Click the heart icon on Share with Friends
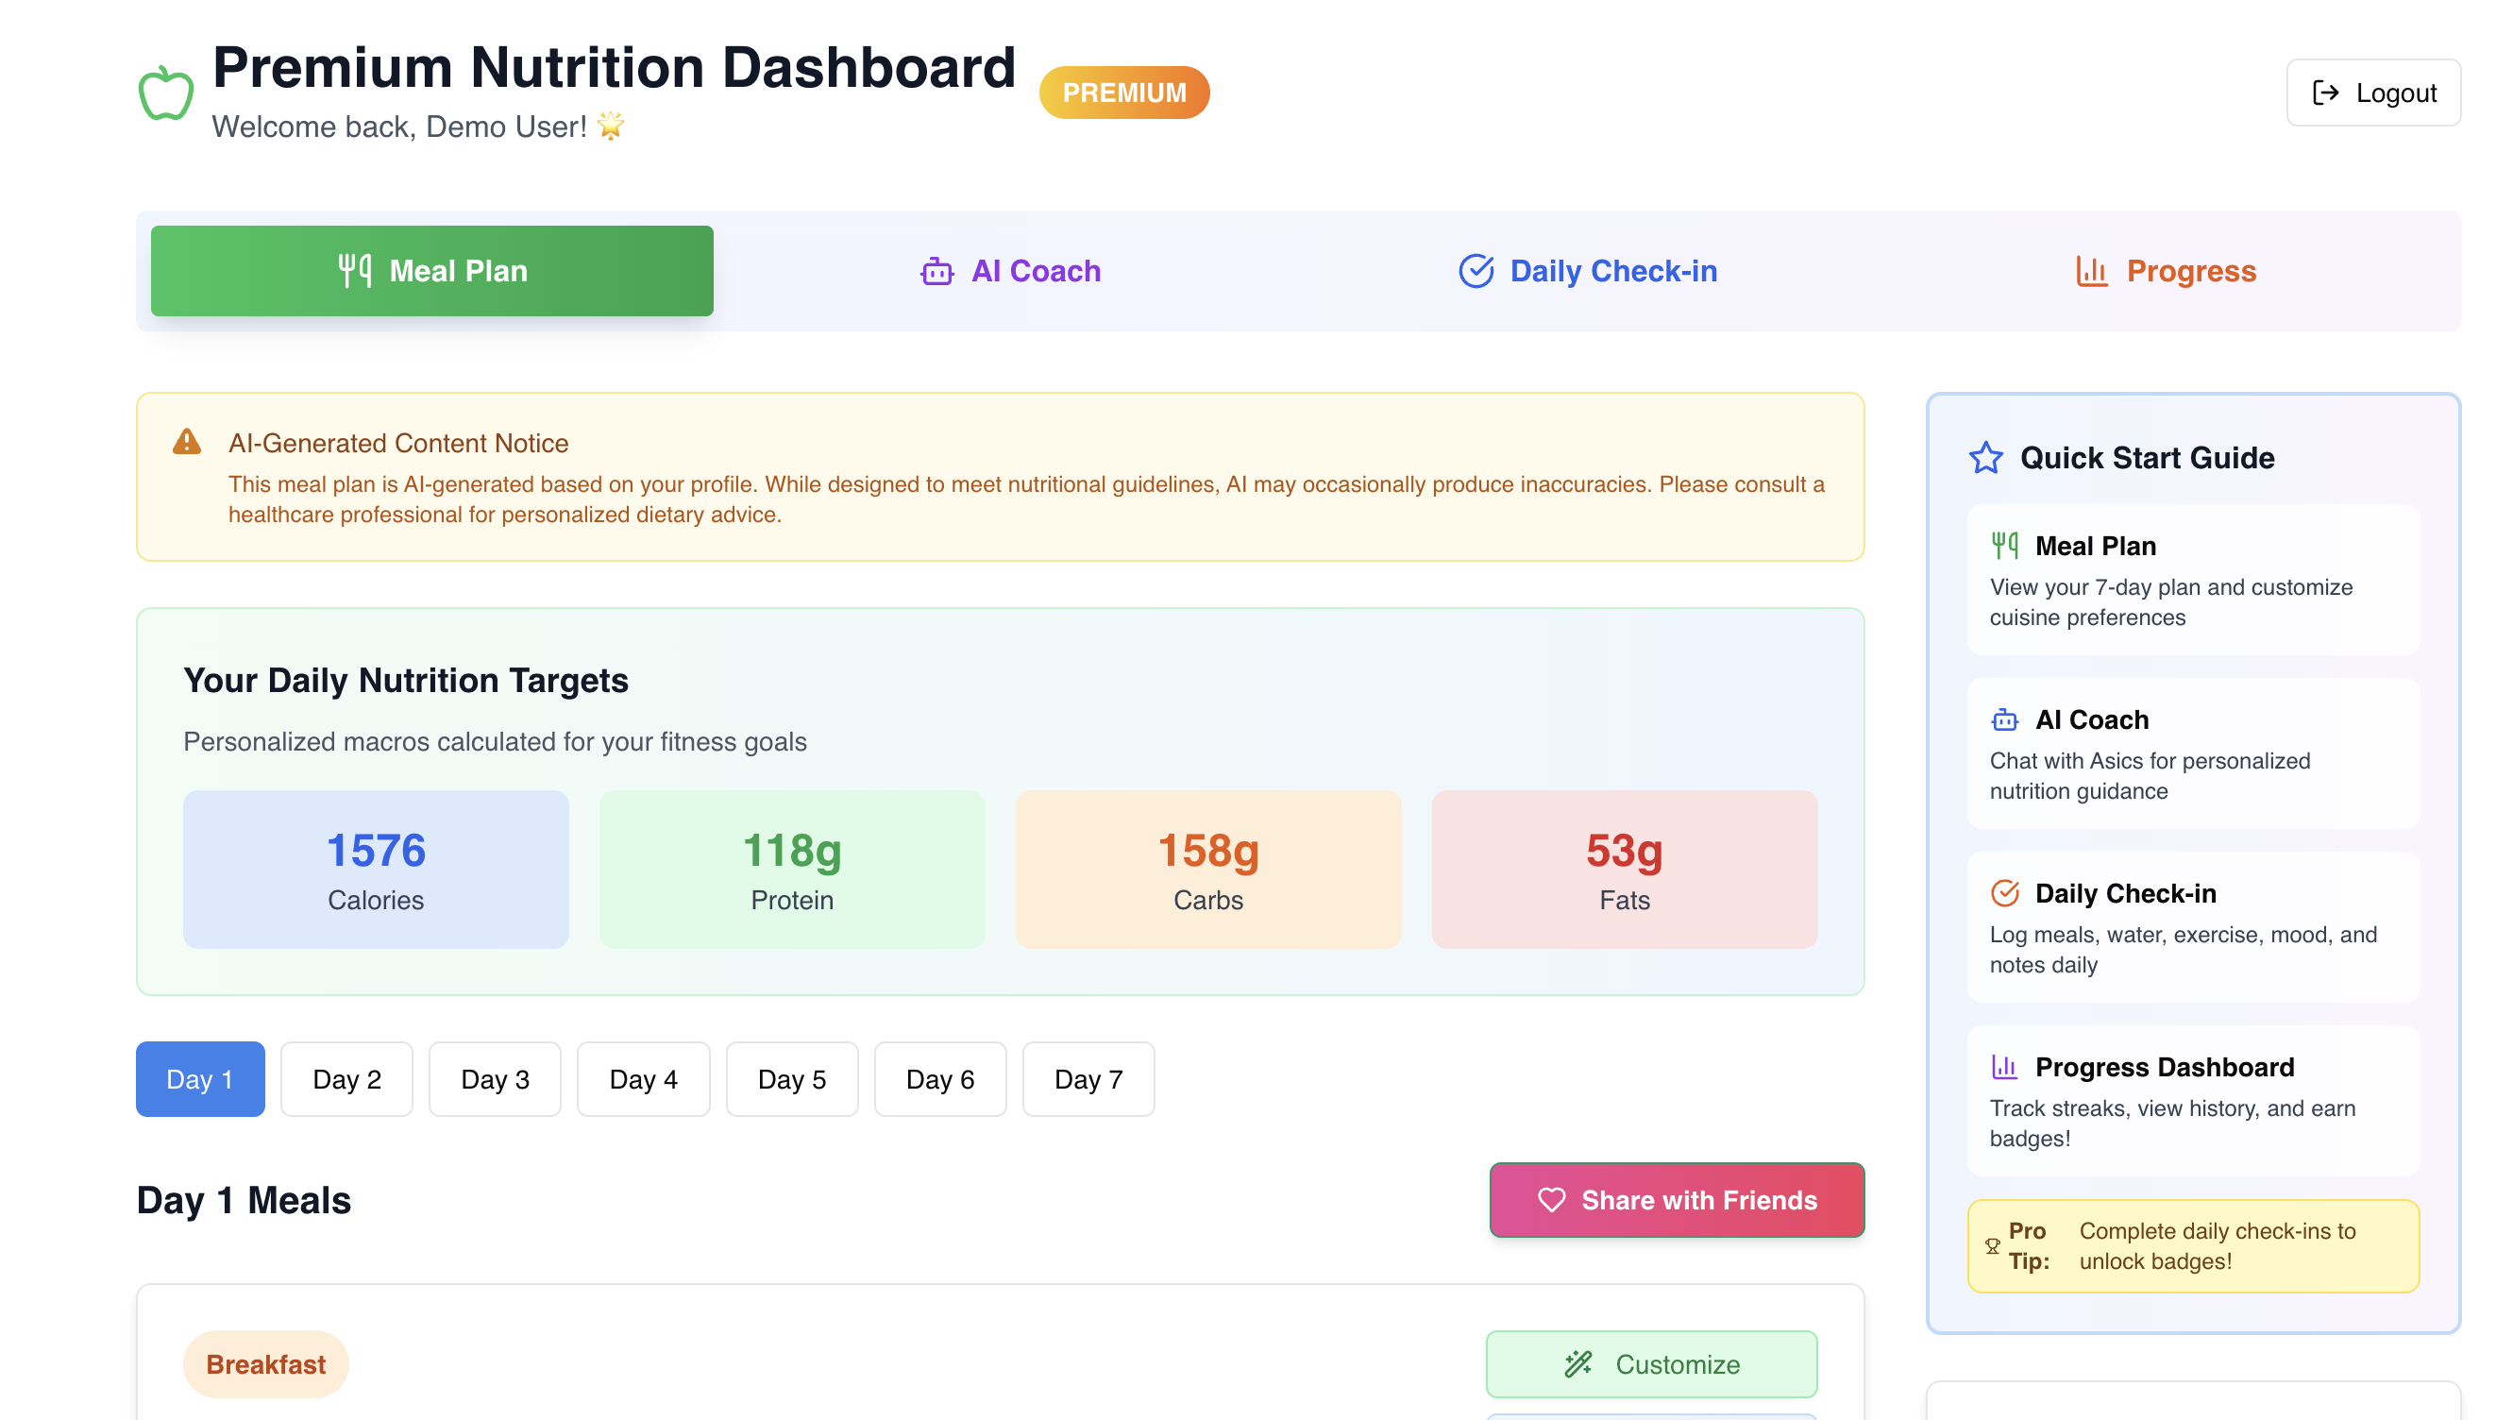This screenshot has width=2513, height=1420. click(1552, 1199)
